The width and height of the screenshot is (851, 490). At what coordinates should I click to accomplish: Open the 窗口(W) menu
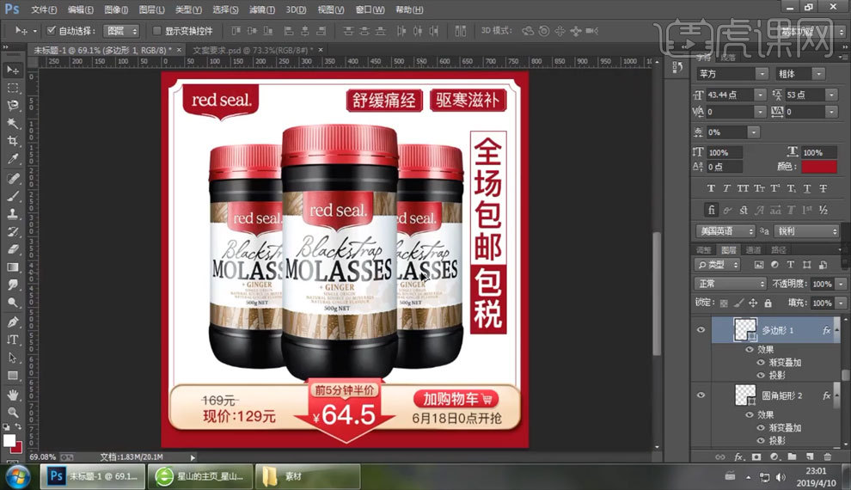click(370, 9)
